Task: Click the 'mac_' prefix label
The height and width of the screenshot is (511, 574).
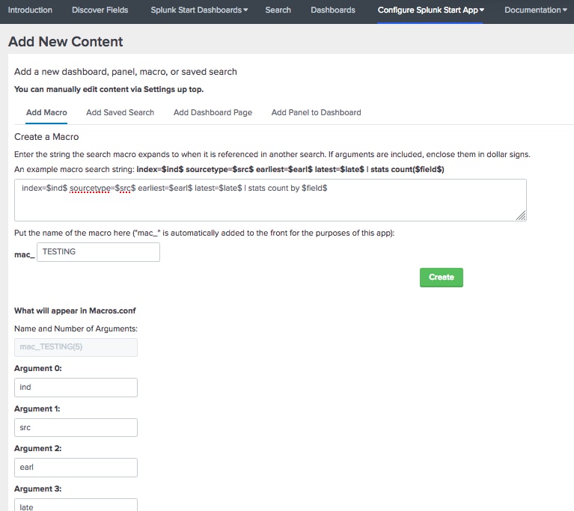Action: click(x=25, y=255)
